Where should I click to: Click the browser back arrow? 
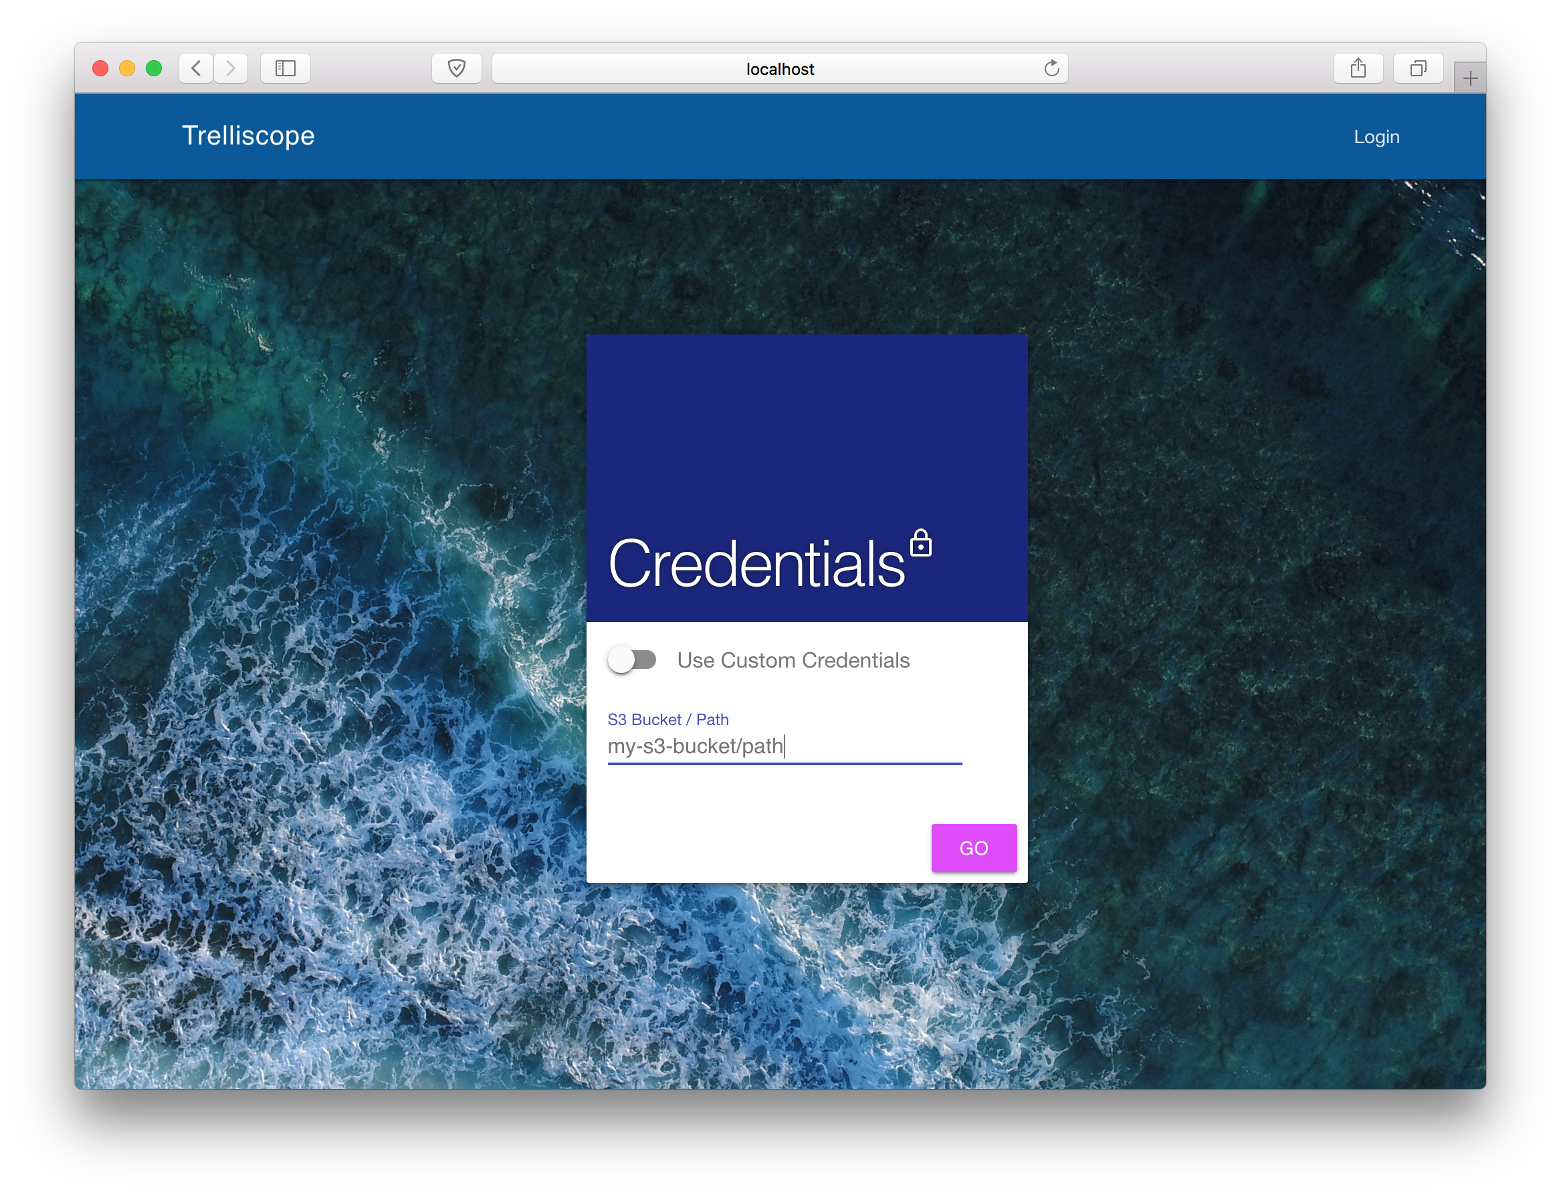pyautogui.click(x=197, y=68)
